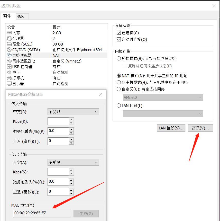Click the 摘要 column header
220x221 pixels.
point(79,27)
